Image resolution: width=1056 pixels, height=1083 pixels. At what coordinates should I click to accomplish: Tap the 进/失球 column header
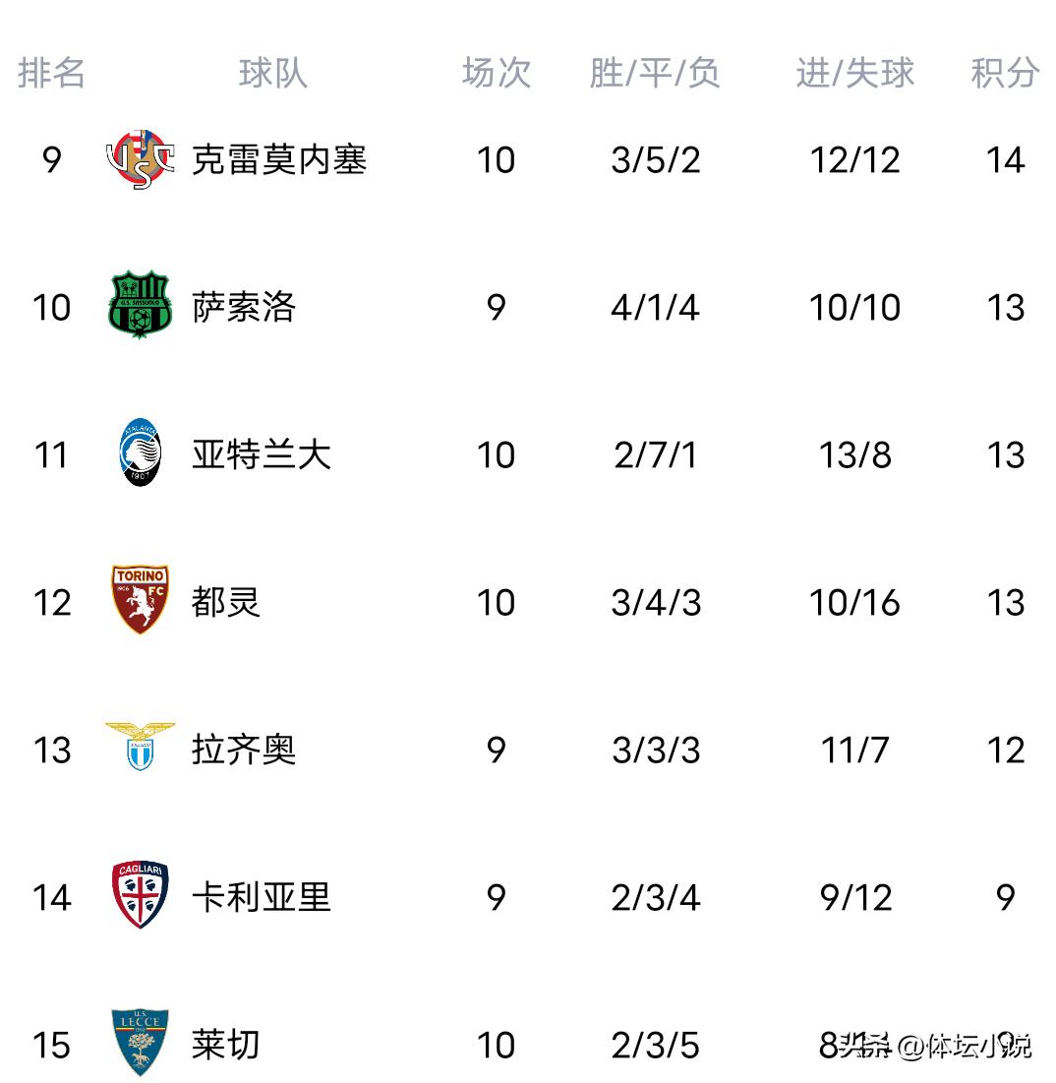[854, 73]
